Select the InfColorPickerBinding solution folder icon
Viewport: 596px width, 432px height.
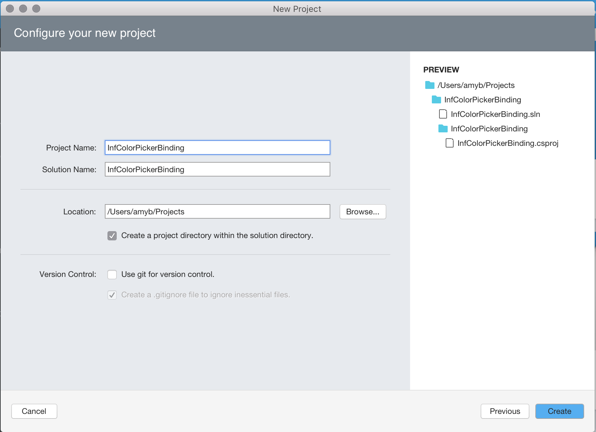(x=436, y=99)
